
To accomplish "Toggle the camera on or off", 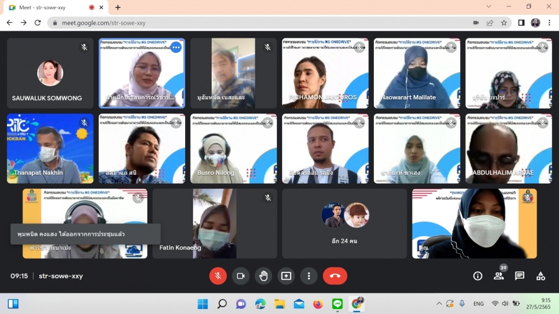I will (x=240, y=276).
